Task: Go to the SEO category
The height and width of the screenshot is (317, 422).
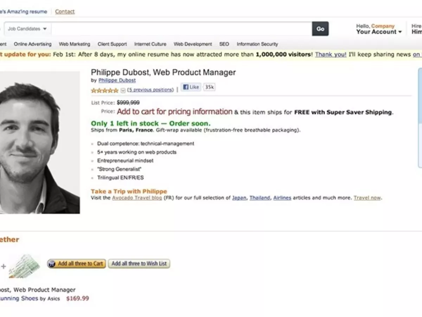Action: coord(224,44)
